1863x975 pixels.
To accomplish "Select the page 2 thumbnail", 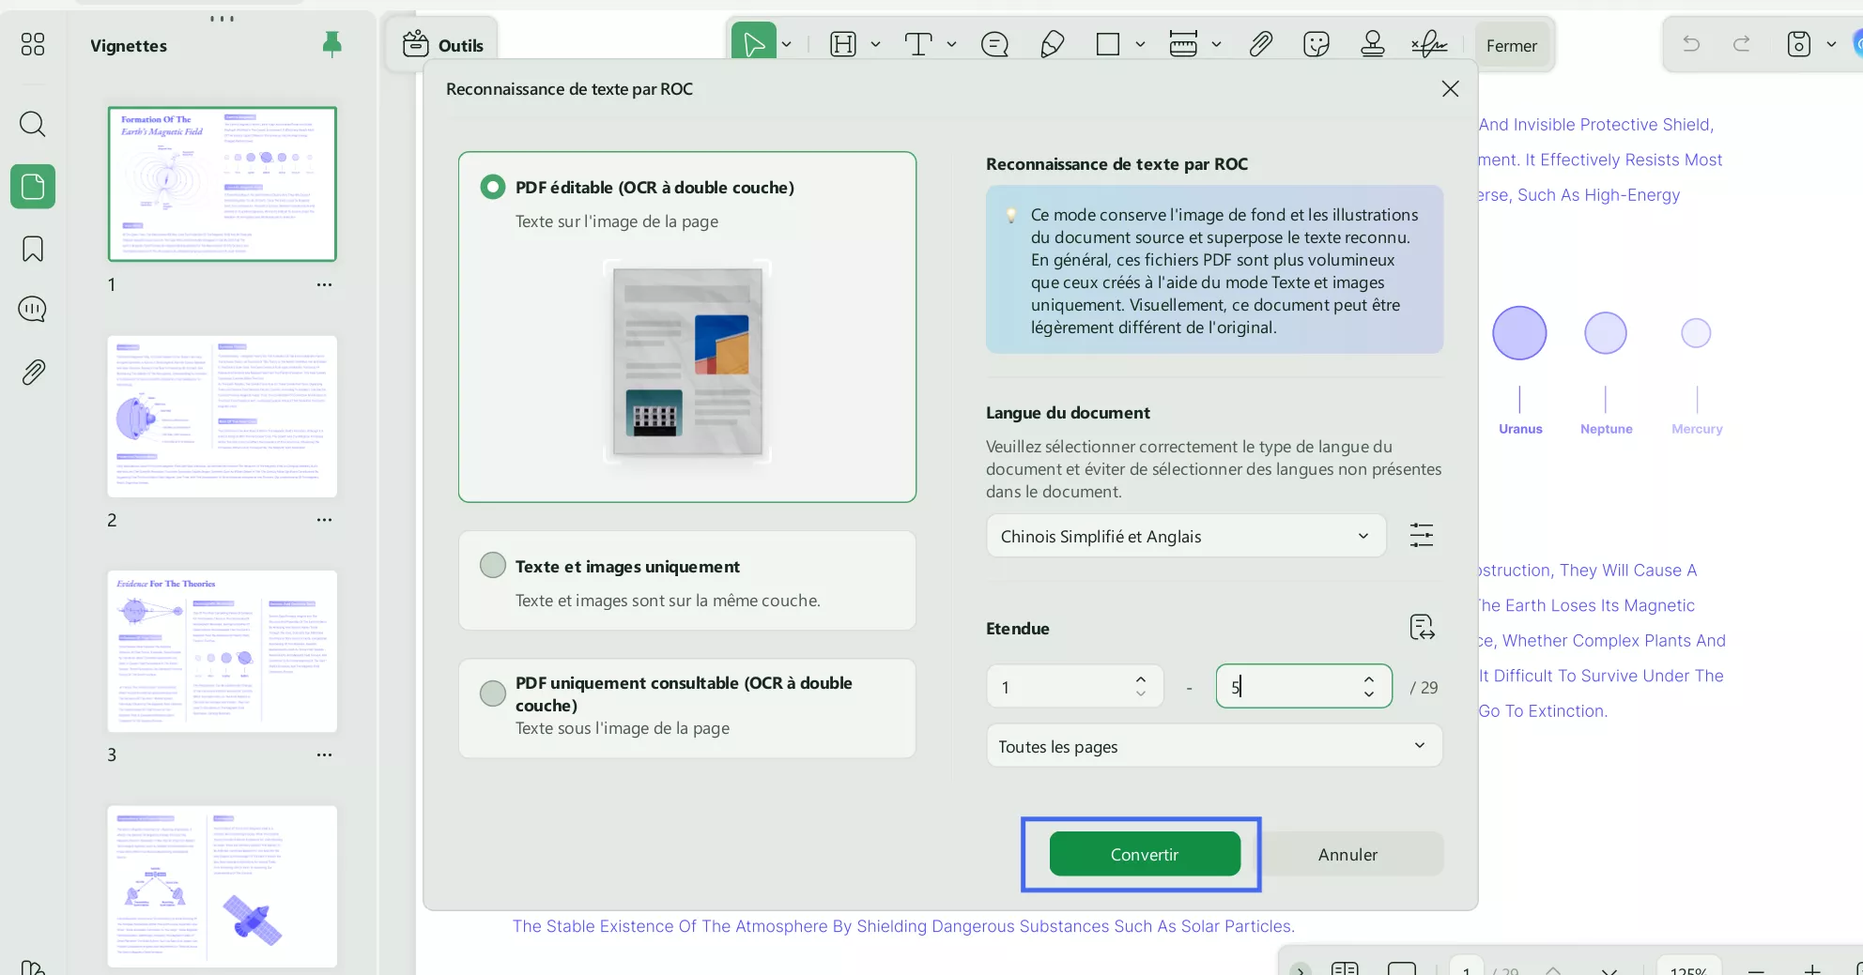I will click(x=223, y=417).
